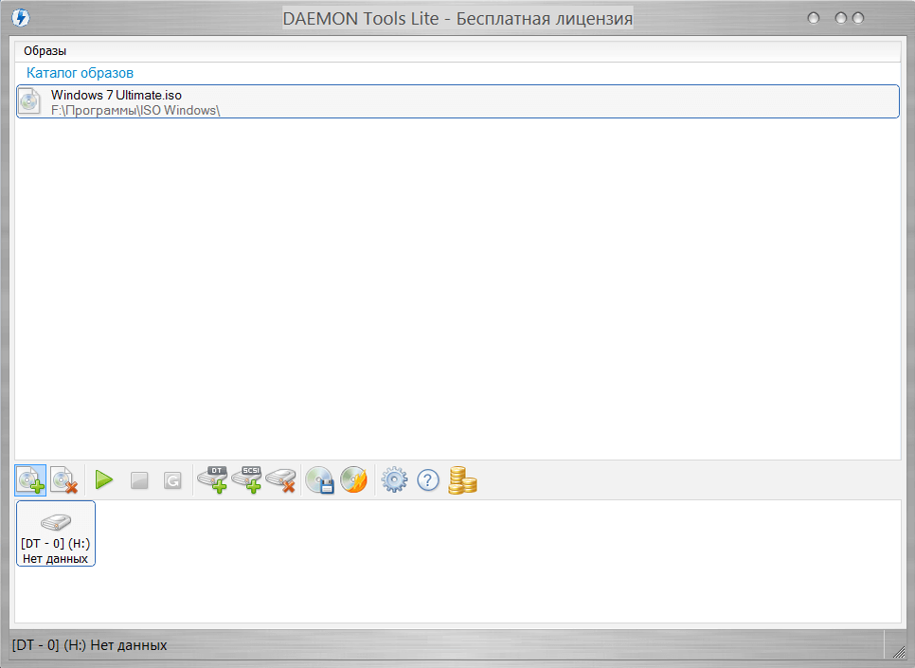Mount image with the green play button

pos(104,480)
